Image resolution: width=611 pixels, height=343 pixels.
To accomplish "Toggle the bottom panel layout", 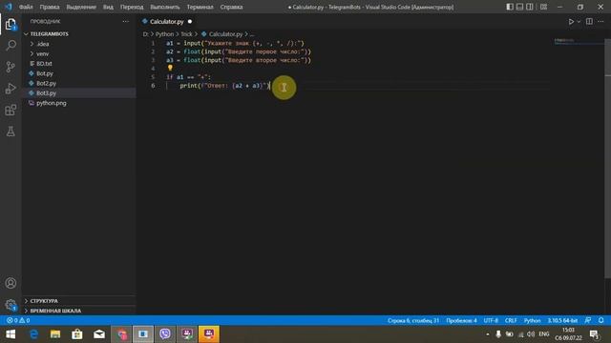I will pos(519,7).
